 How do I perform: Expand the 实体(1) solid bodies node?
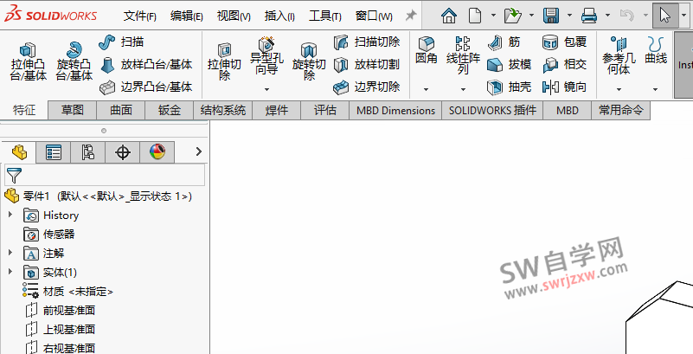10,272
